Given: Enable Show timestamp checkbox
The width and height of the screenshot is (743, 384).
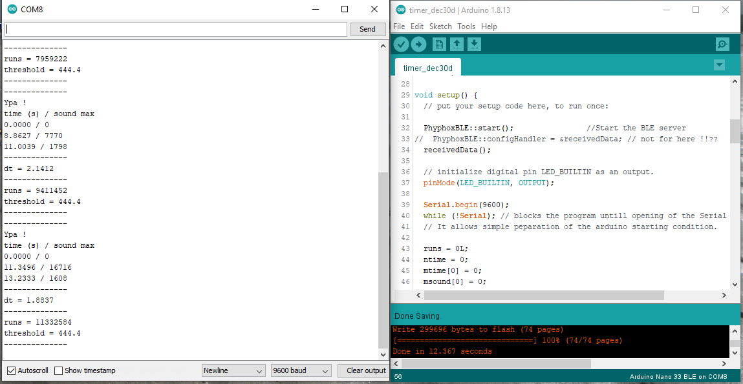Looking at the screenshot, I should (x=59, y=370).
